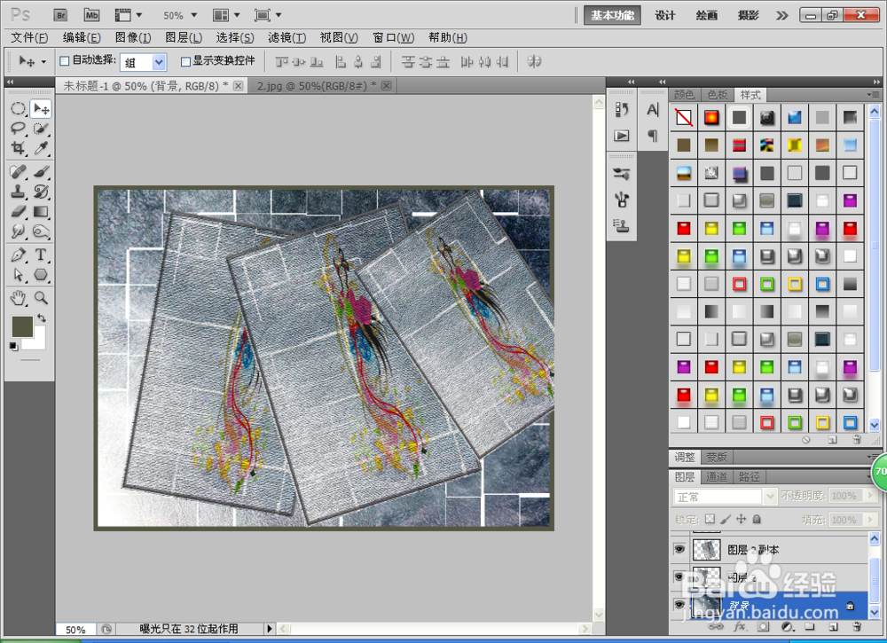Hide the 图层 2 副本 layer
The image size is (887, 643).
coord(679,549)
